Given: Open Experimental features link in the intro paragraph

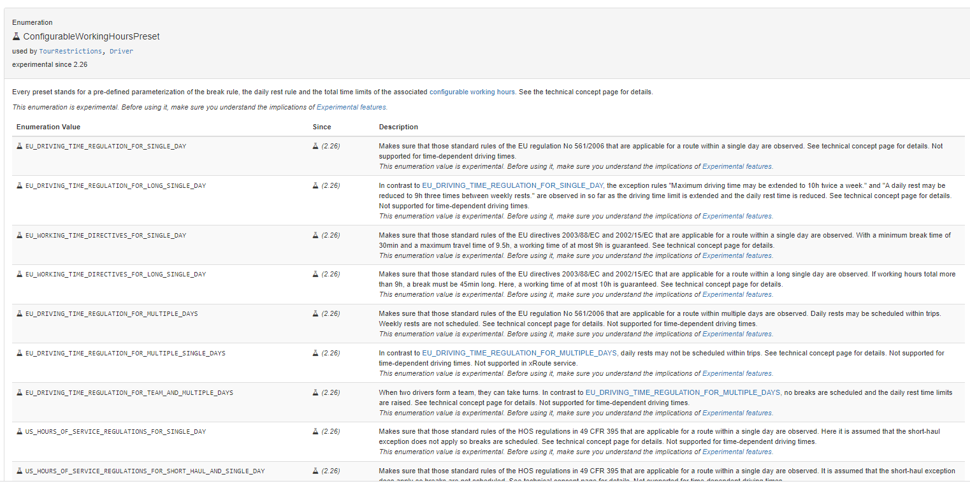Looking at the screenshot, I should pos(351,108).
